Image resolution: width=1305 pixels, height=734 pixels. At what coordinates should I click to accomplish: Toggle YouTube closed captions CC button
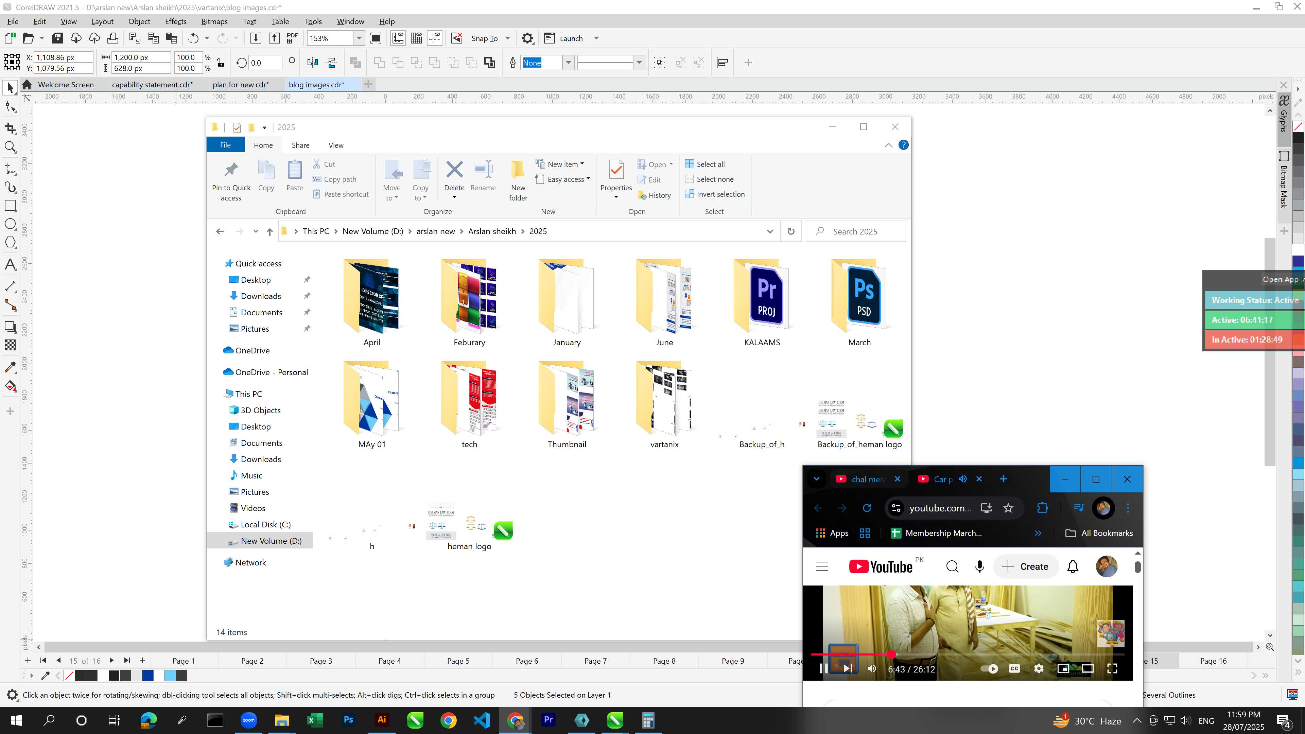[x=1014, y=669]
